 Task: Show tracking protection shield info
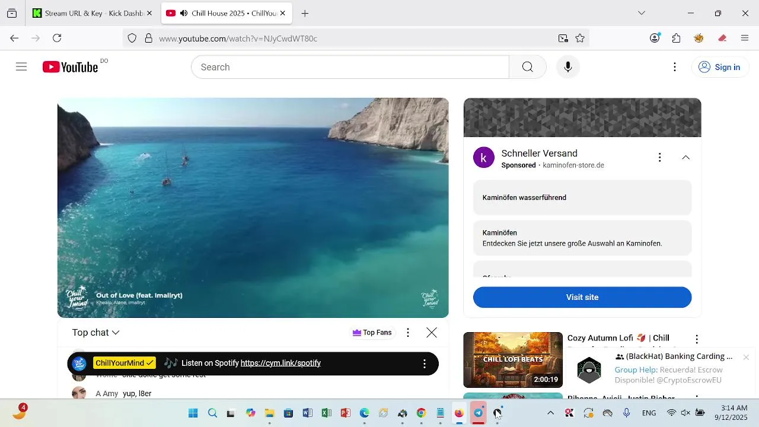coord(132,38)
